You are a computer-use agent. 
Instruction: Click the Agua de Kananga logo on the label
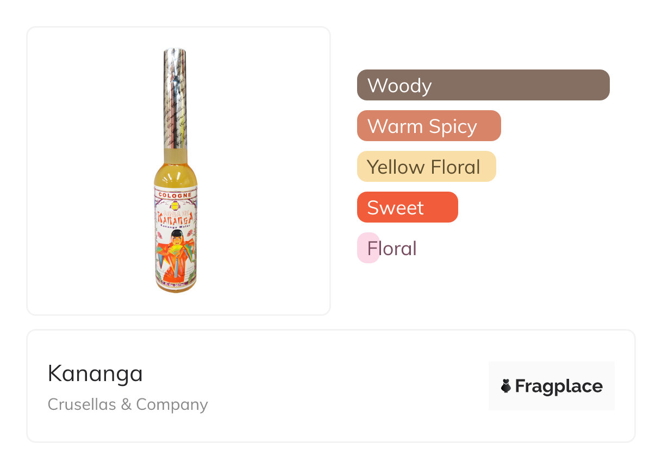(174, 218)
